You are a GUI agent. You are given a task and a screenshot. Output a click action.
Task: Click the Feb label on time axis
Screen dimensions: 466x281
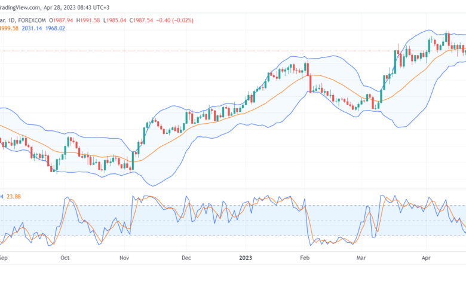[305, 258]
